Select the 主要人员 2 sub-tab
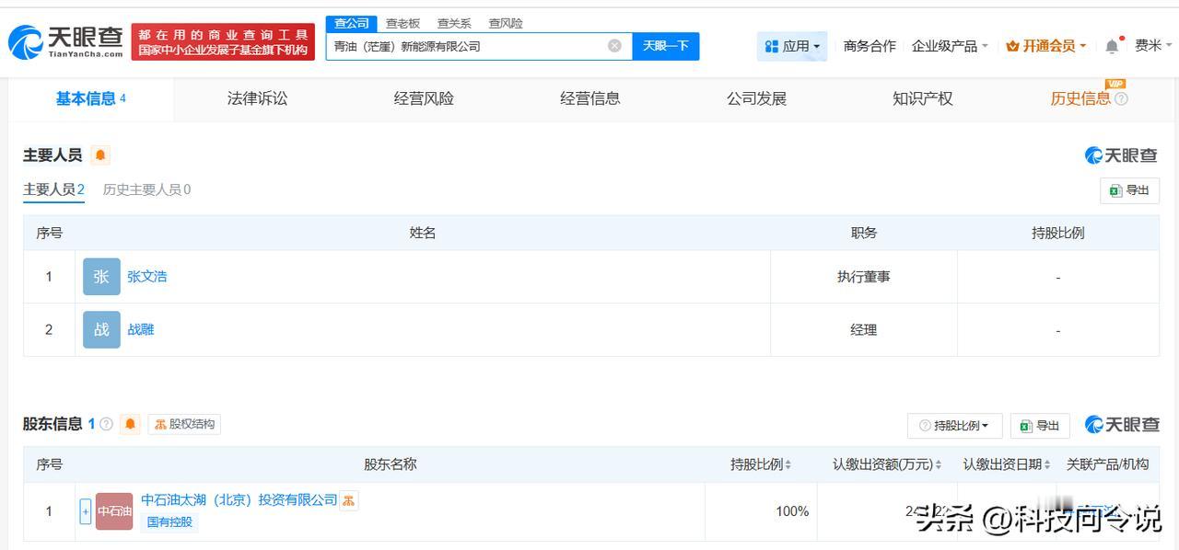The width and height of the screenshot is (1179, 550). coord(53,190)
